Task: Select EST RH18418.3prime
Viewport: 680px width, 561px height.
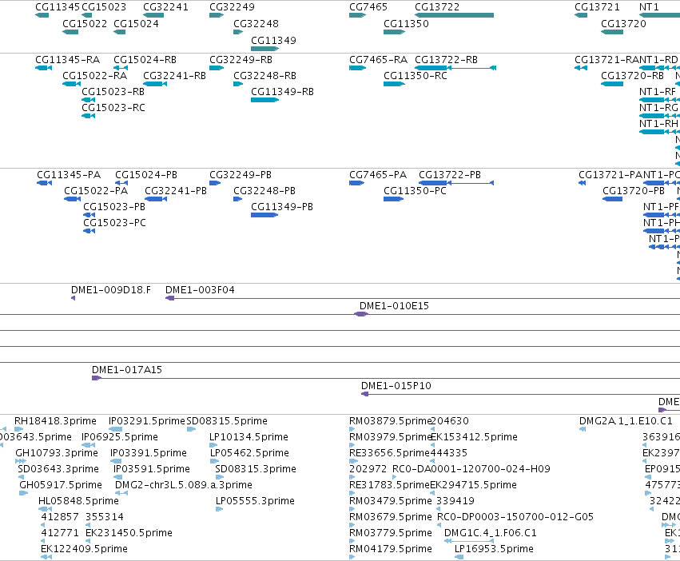Action: tap(55, 420)
